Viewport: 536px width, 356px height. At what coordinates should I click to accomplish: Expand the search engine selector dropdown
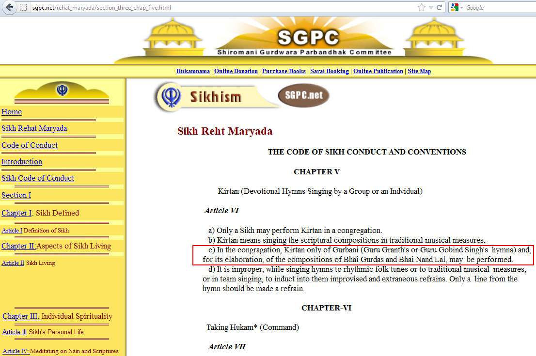tap(462, 8)
